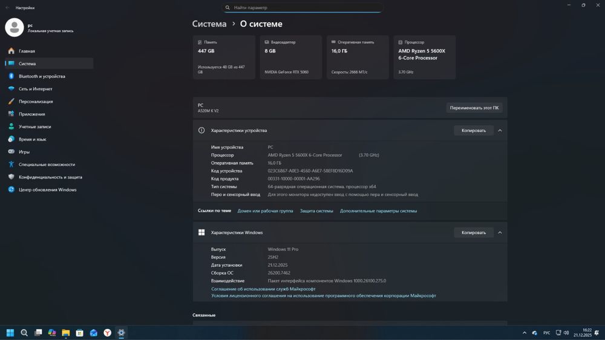The height and width of the screenshot is (340, 605).
Task: Open the Оперативная память 16,0 ГБ card
Action: coord(358,57)
